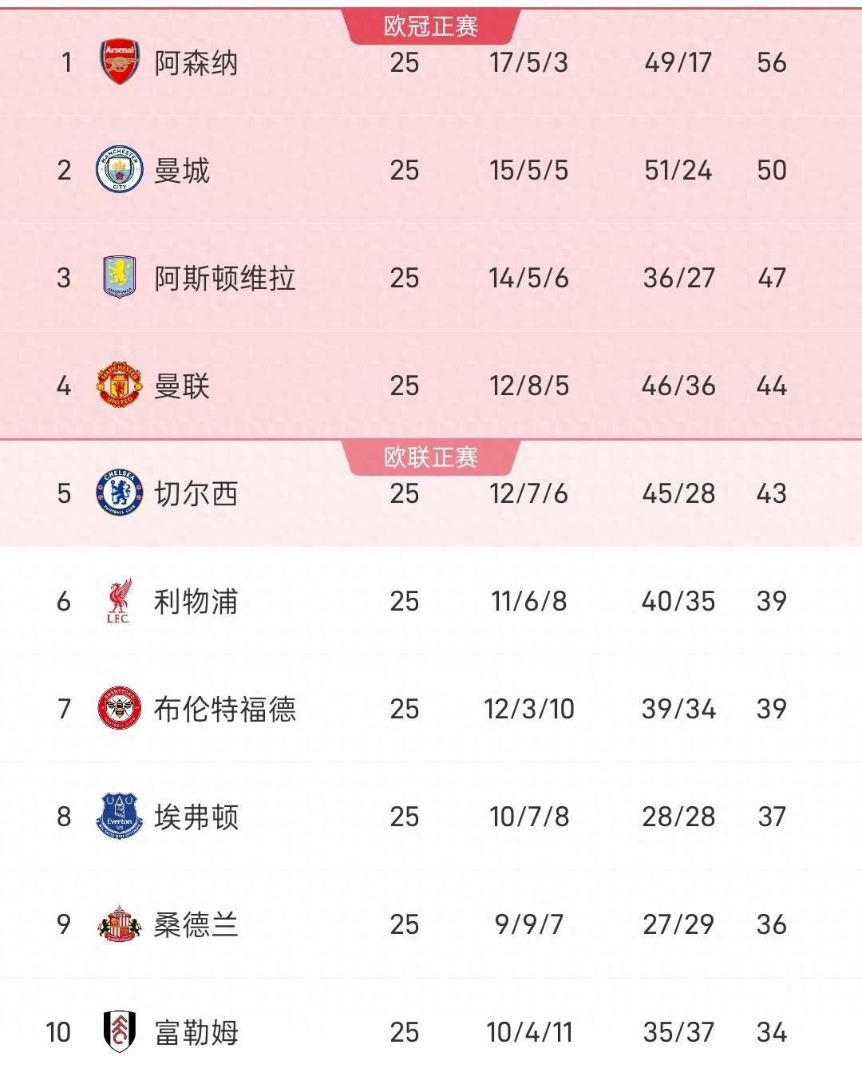Image resolution: width=862 pixels, height=1080 pixels.
Task: Tap the Liverpool L.F.C. crest
Action: [120, 601]
